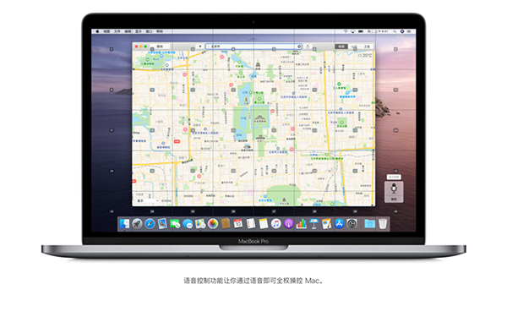Launch the Music app from the Dock
507x317 pixels.
[x=275, y=223]
